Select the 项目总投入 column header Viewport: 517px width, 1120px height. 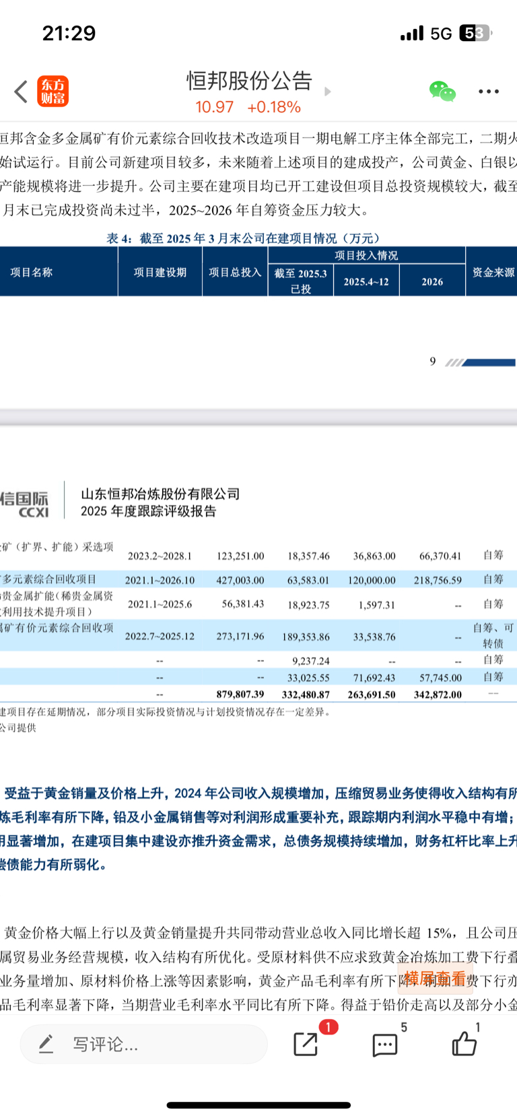coord(235,272)
